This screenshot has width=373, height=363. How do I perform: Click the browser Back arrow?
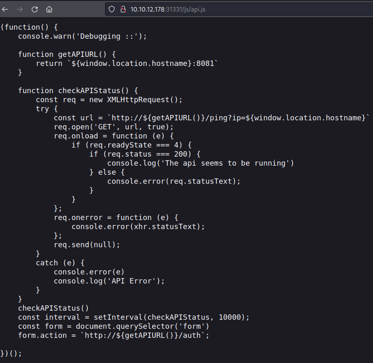point(5,9)
